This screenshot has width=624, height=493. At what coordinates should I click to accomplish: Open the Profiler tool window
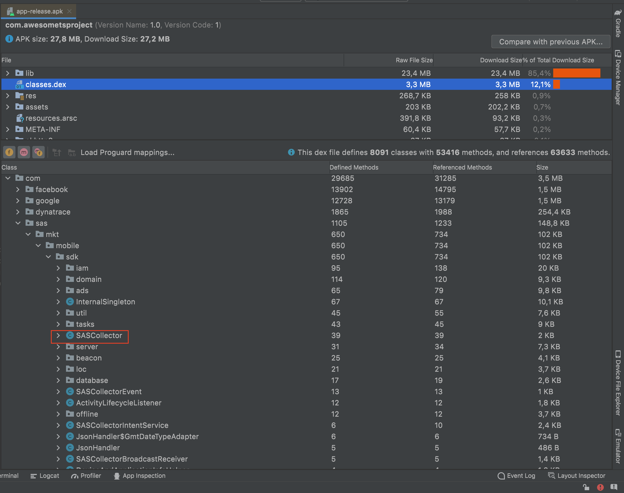pyautogui.click(x=90, y=475)
